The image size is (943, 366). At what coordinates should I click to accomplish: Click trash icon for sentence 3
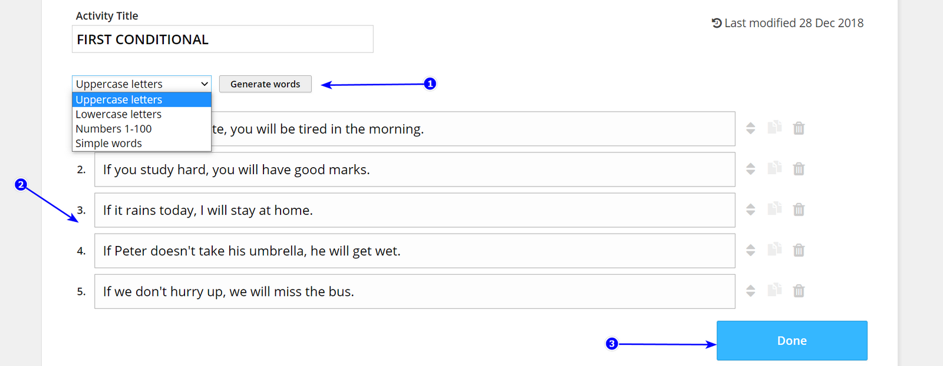point(799,209)
